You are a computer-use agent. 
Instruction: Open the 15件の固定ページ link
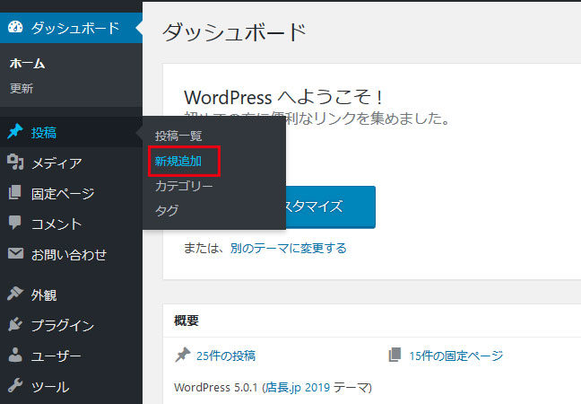pos(456,356)
